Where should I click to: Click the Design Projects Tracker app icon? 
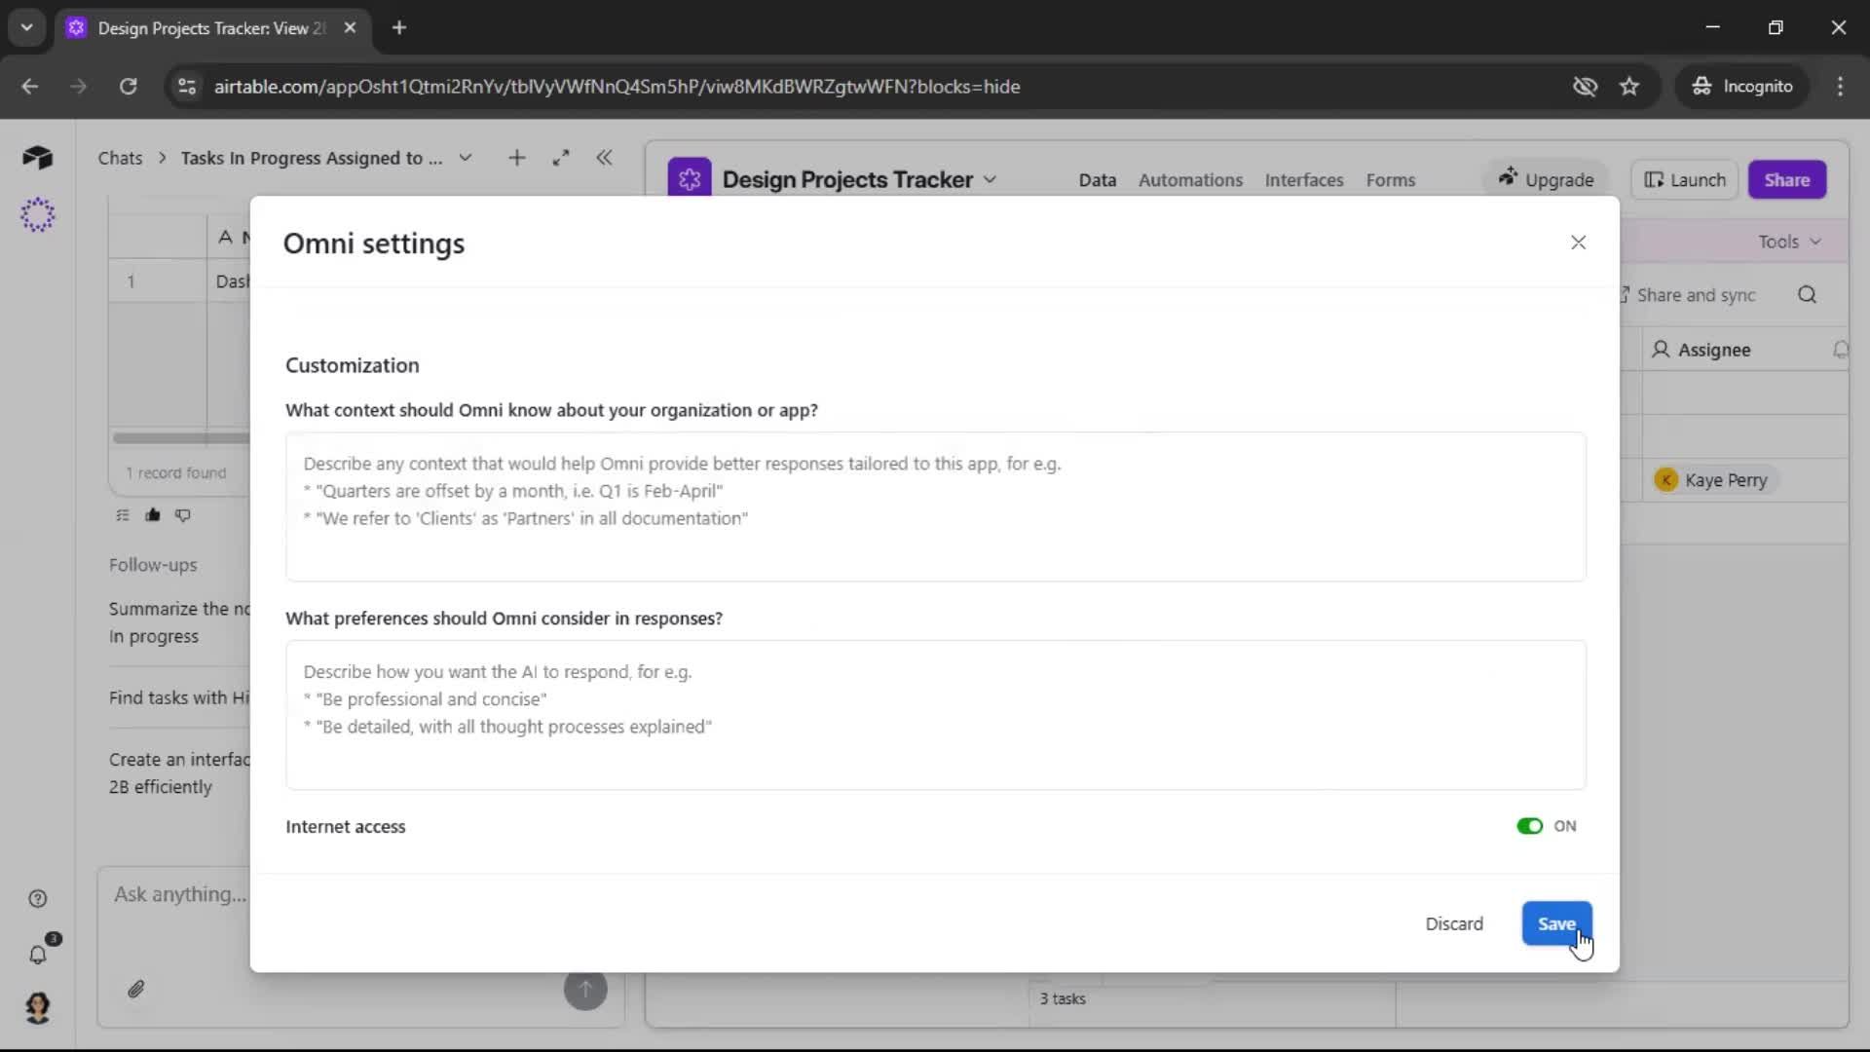coord(689,178)
